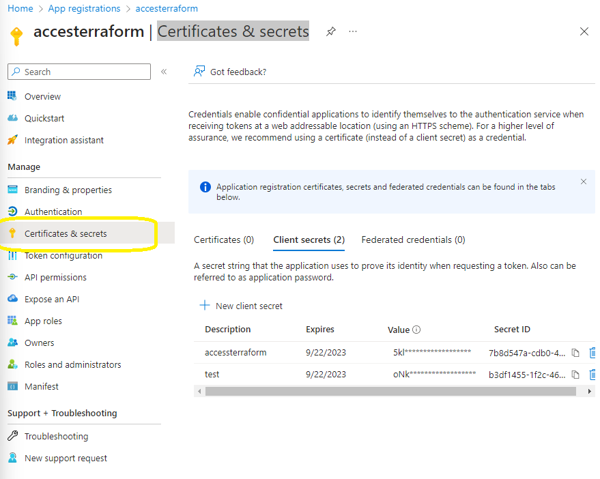Collapse the left sidebar with double chevron
This screenshot has width=600, height=479.
[x=164, y=71]
